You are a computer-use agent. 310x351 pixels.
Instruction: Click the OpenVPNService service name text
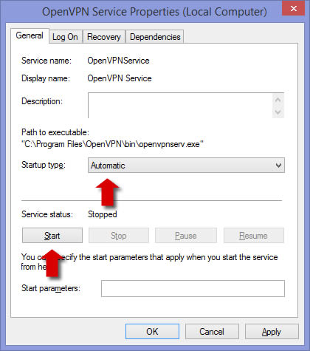pyautogui.click(x=118, y=61)
